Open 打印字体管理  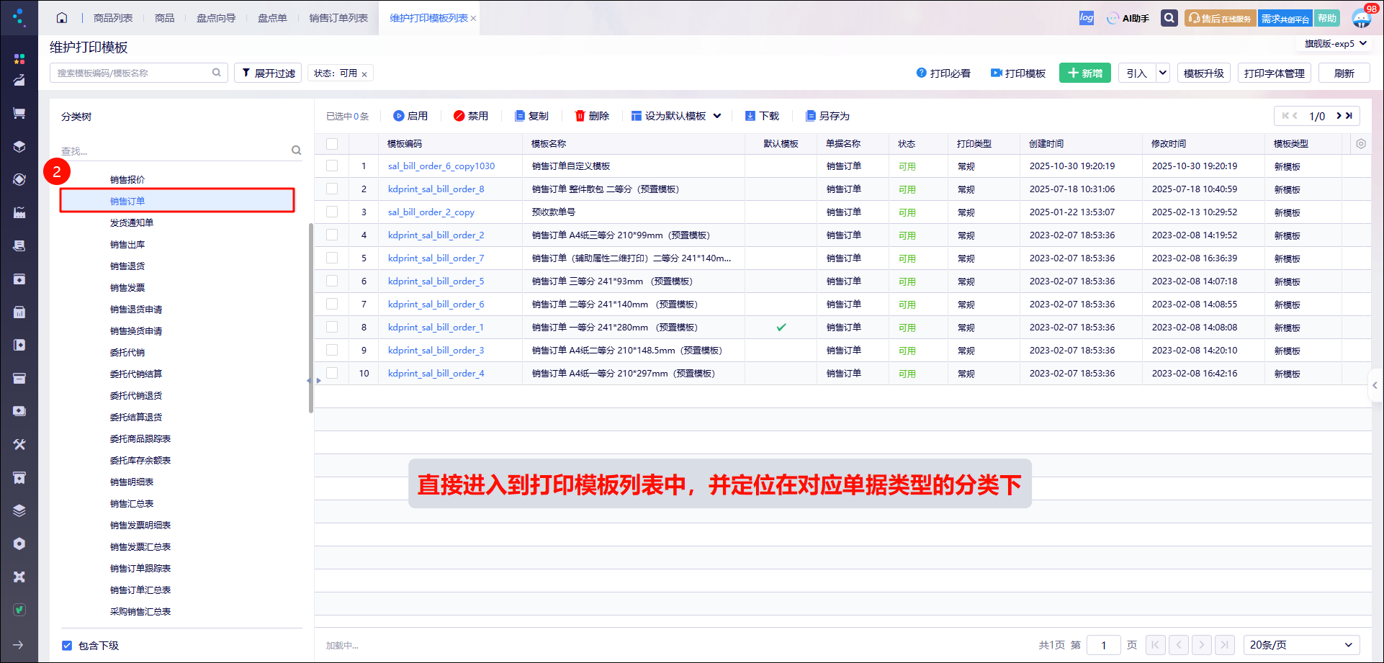pos(1275,73)
